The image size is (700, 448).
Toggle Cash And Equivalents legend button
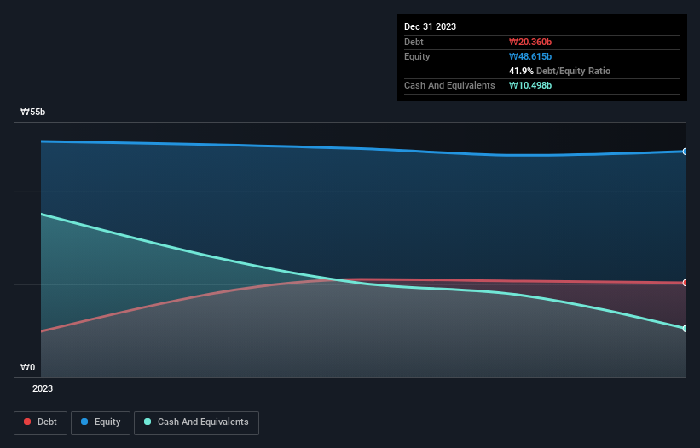[x=196, y=422]
